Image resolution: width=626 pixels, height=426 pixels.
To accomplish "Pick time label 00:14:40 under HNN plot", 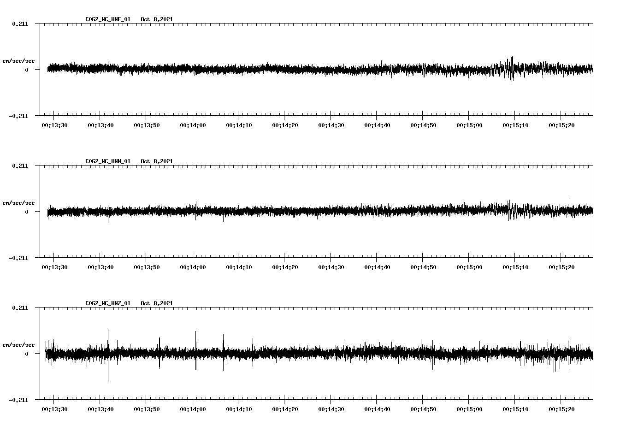I will tap(377, 267).
